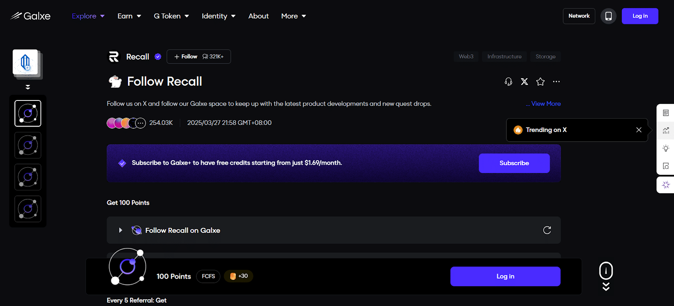Image resolution: width=674 pixels, height=306 pixels.
Task: Open the Explore dropdown menu
Action: tap(88, 16)
